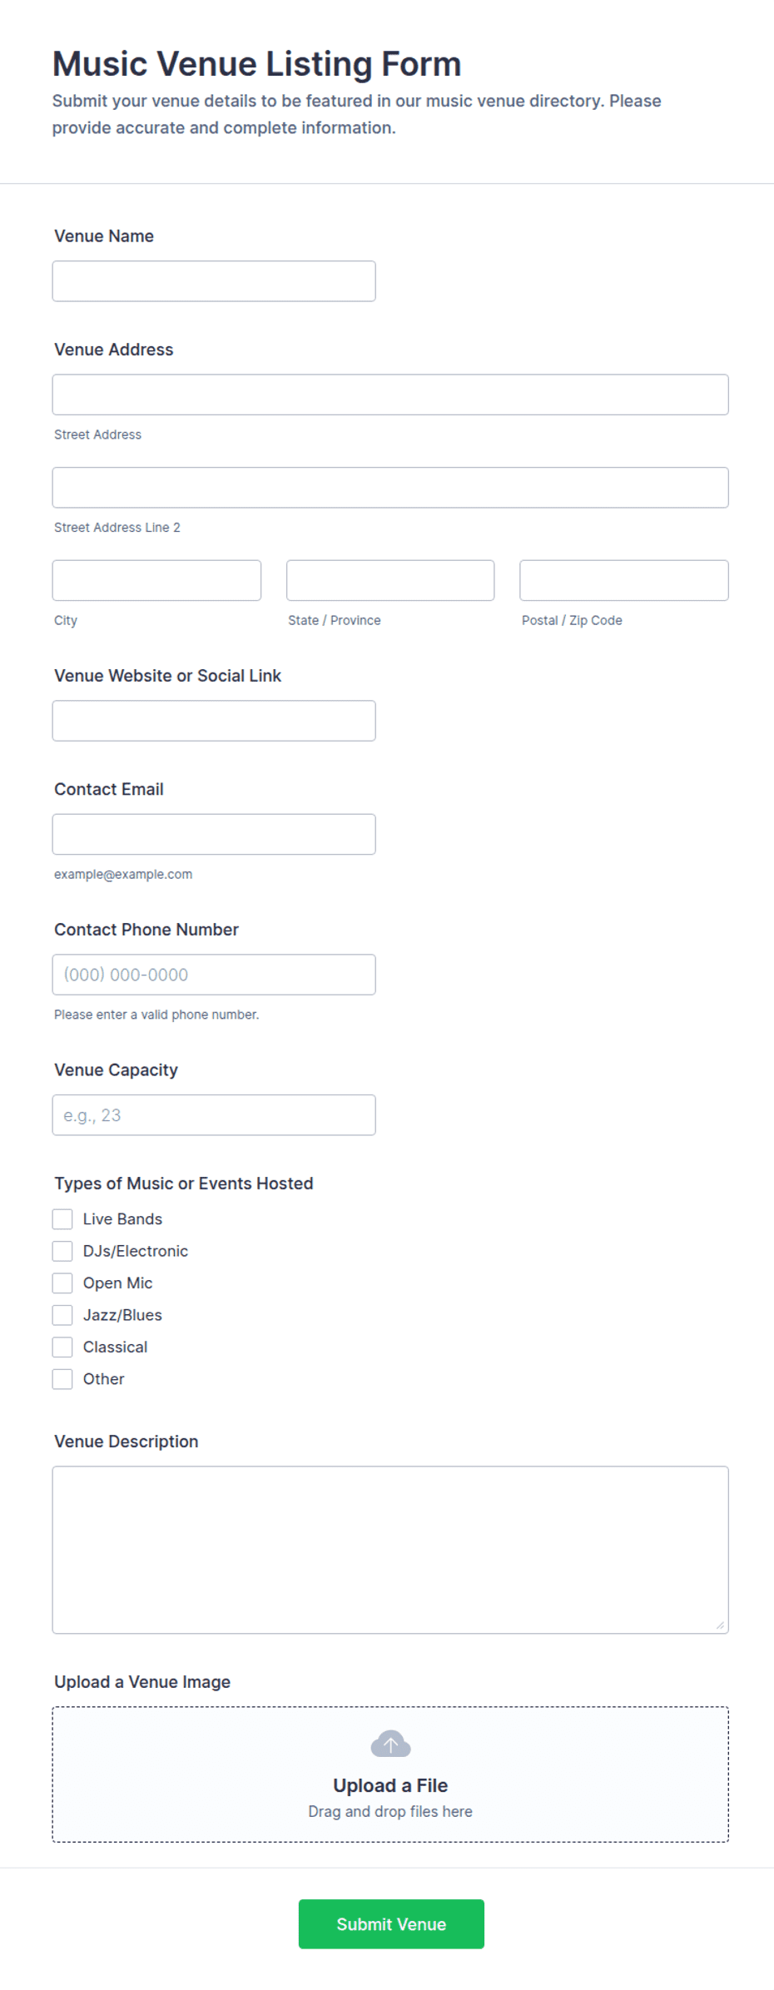Click the Venue Capacity number field
This screenshot has width=774, height=1990.
(x=214, y=1115)
